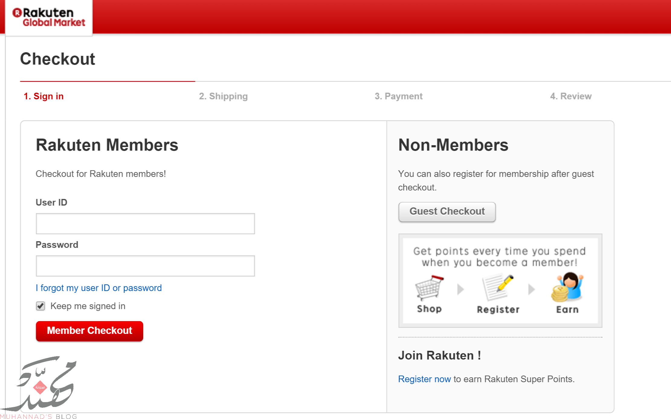
Task: Click the Register notepad and pencil icon
Action: [x=498, y=287]
